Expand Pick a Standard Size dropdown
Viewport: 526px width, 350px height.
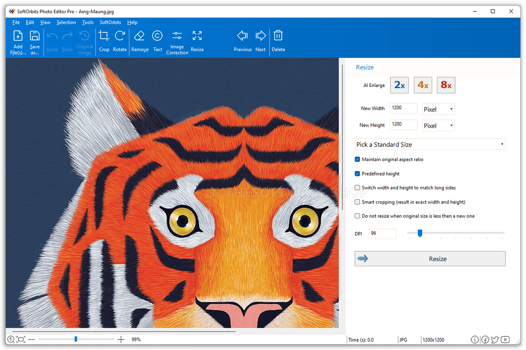click(x=430, y=144)
